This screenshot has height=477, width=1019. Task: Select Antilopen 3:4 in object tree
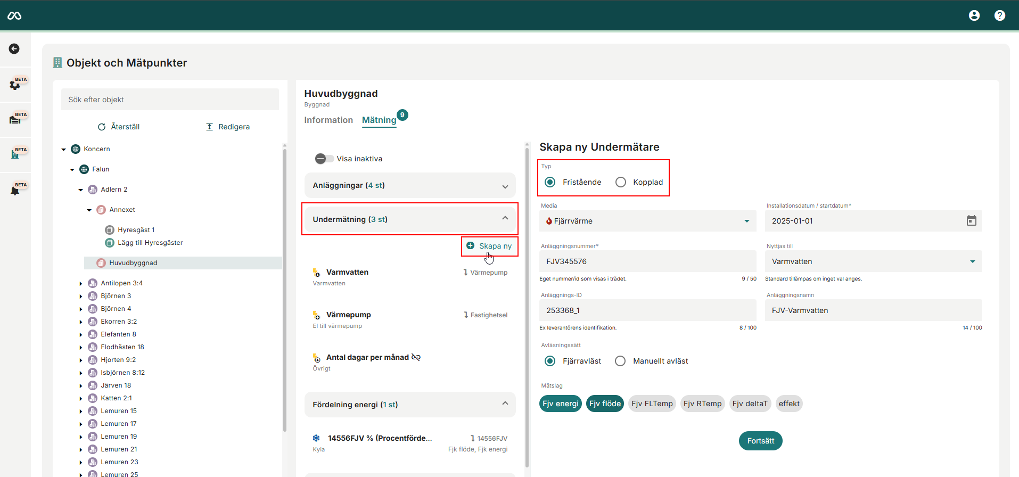tap(121, 283)
